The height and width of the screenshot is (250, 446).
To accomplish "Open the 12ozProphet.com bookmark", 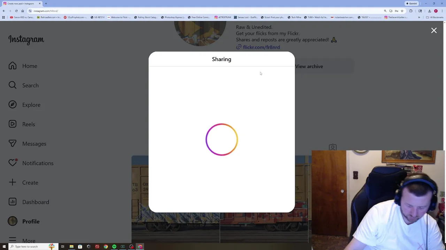I will click(x=75, y=17).
